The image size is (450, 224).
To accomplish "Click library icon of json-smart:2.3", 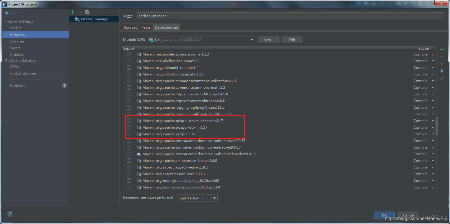I will (139, 61).
